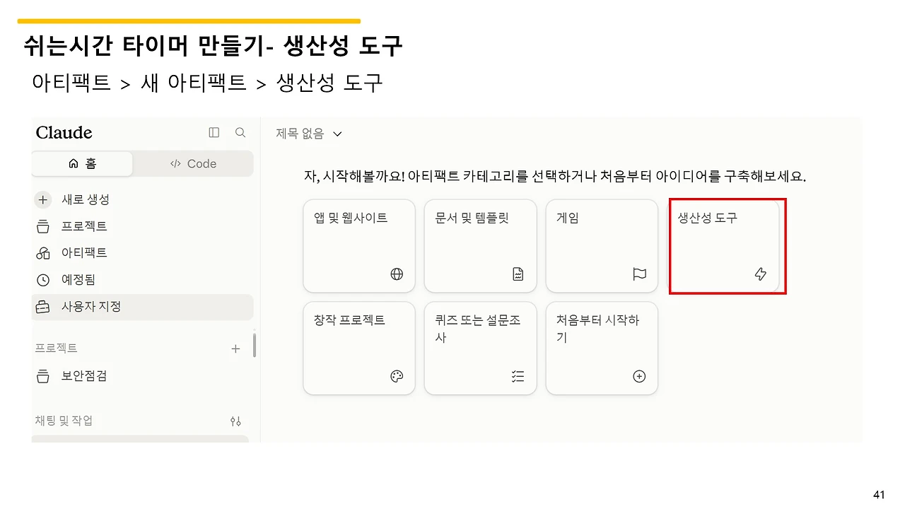Choose the 앱 및 웹사이트 category card
Image resolution: width=905 pixels, height=509 pixels.
359,246
